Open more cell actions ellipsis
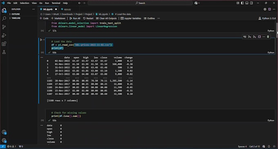This screenshot has height=149, width=278. point(264,37)
